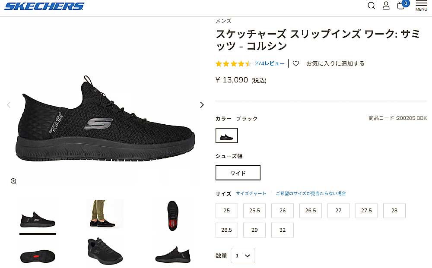Select the ワイド shoe width option

[238, 173]
